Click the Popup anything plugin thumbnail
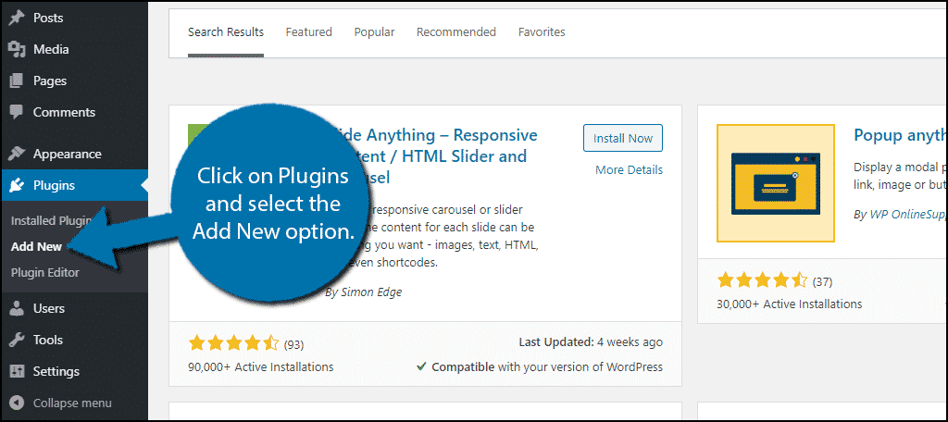 pyautogui.click(x=776, y=183)
